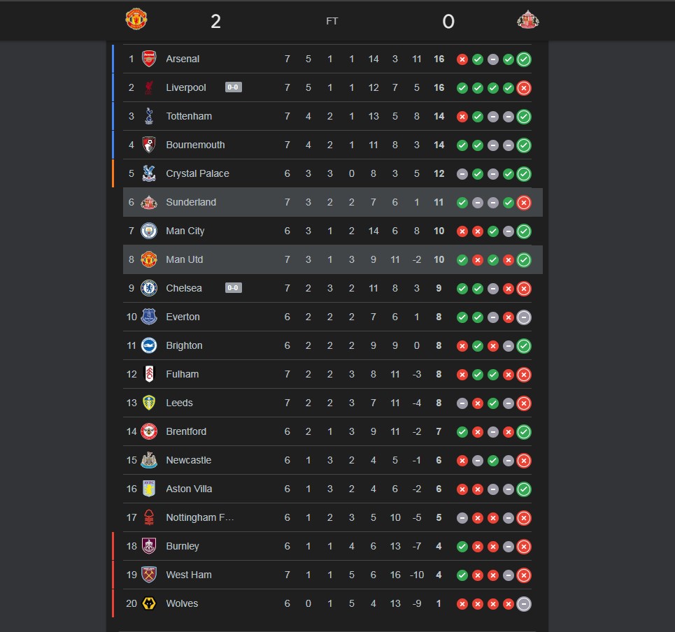Image resolution: width=675 pixels, height=632 pixels.
Task: Click the Tottenham club crest
Action: 149,116
